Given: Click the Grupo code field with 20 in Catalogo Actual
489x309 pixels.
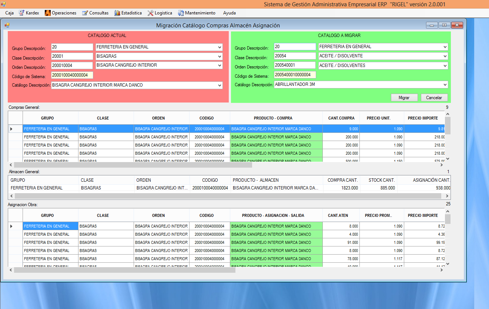Looking at the screenshot, I should pyautogui.click(x=72, y=47).
